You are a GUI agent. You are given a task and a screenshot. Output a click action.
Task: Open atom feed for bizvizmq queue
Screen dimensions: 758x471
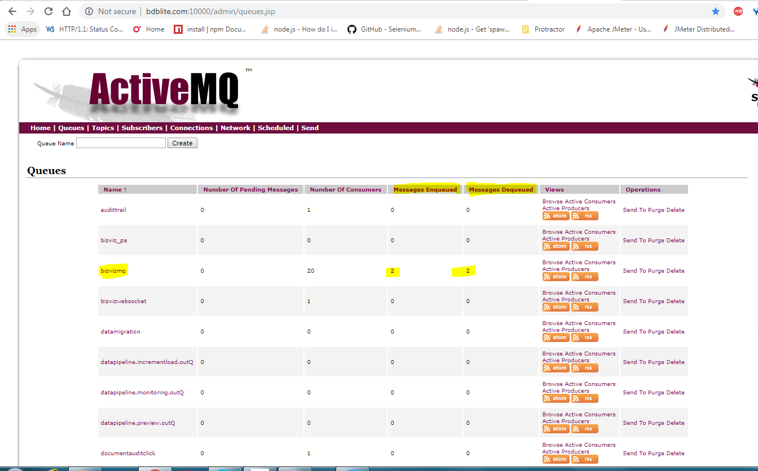tap(556, 277)
